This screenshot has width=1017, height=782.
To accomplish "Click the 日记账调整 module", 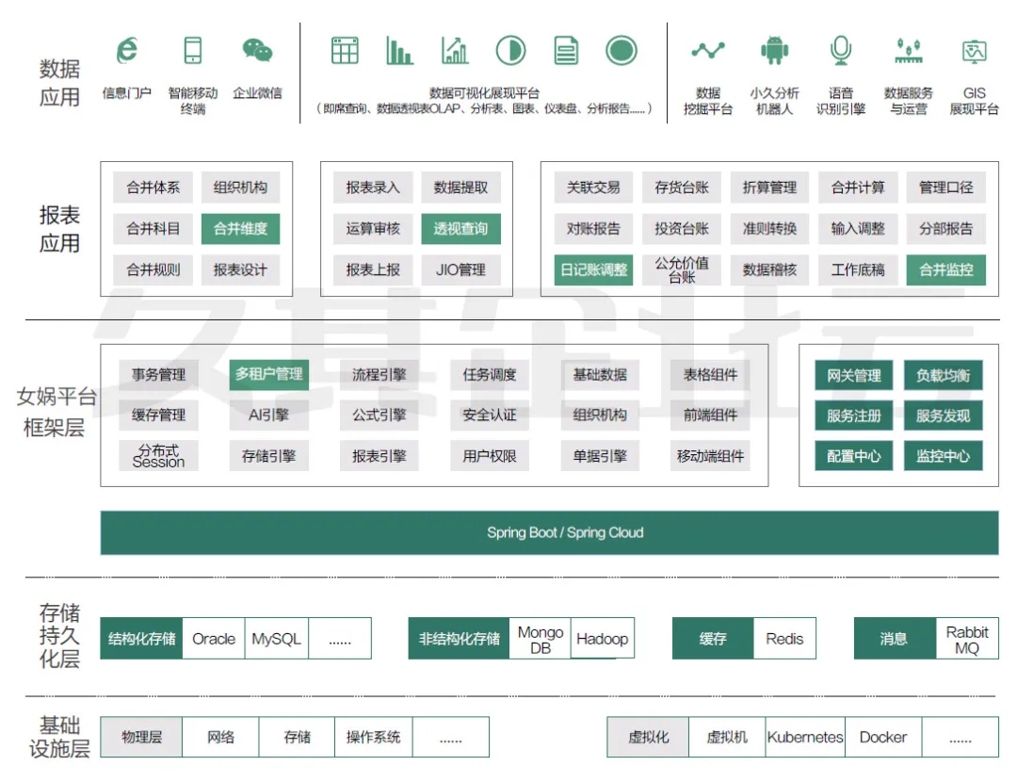I will pos(593,269).
